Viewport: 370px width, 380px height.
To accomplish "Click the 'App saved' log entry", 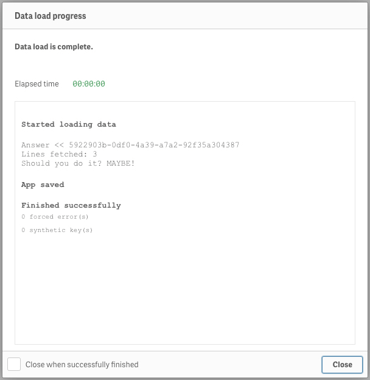I will pyautogui.click(x=43, y=185).
